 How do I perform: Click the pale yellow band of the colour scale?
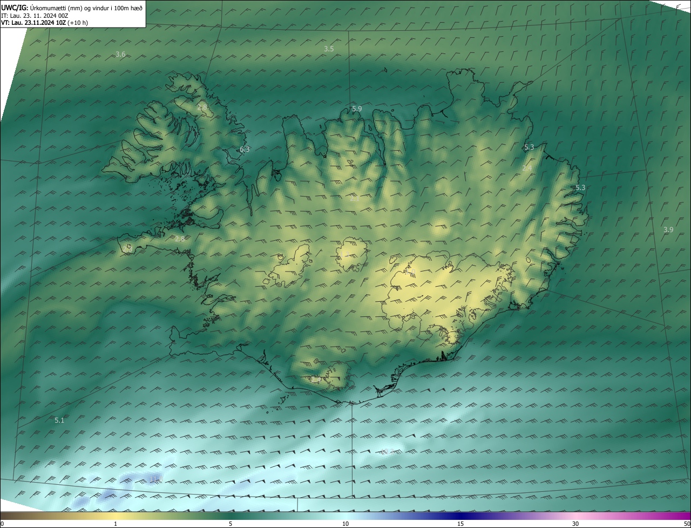click(x=116, y=515)
